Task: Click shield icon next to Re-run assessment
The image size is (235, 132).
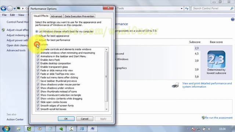Action: pyautogui.click(x=203, y=118)
